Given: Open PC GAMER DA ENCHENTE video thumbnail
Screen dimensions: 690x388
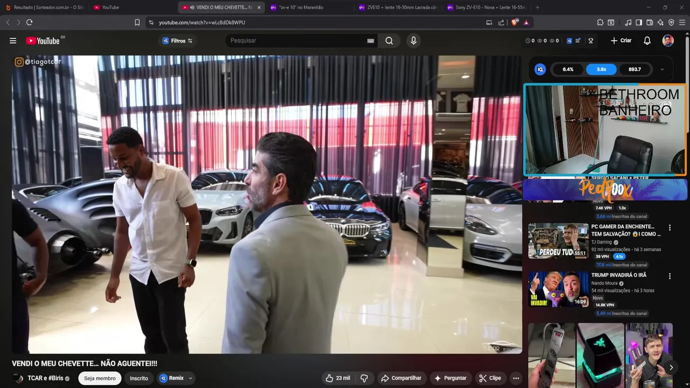Looking at the screenshot, I should (558, 241).
